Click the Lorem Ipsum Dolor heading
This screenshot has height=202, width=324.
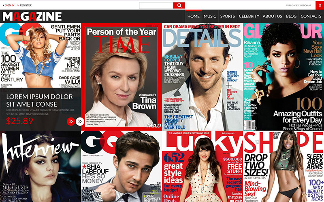click(39, 100)
